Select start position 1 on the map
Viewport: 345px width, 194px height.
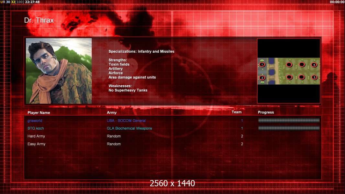coord(262,65)
